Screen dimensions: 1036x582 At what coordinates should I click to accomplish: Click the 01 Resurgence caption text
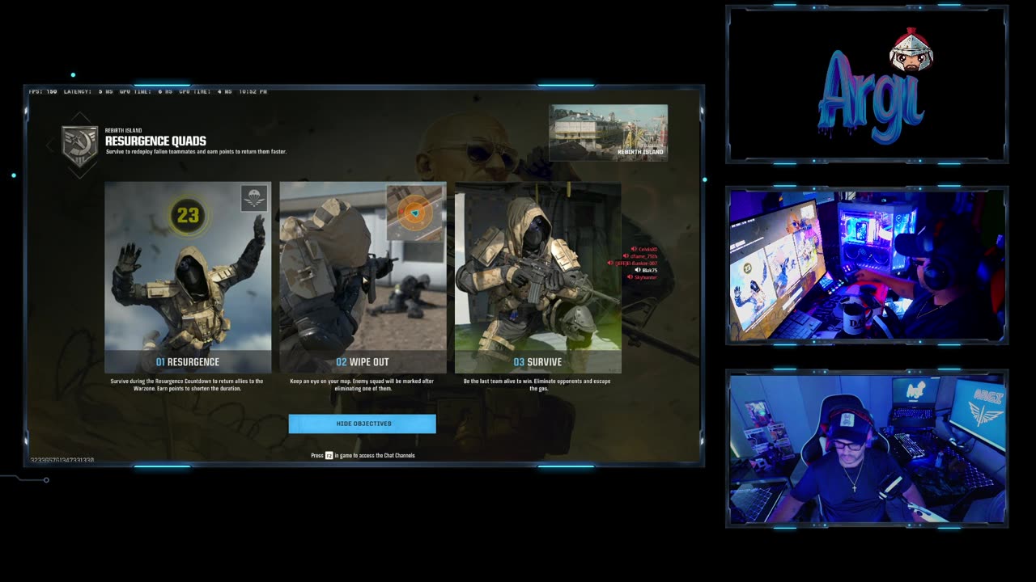coord(188,362)
